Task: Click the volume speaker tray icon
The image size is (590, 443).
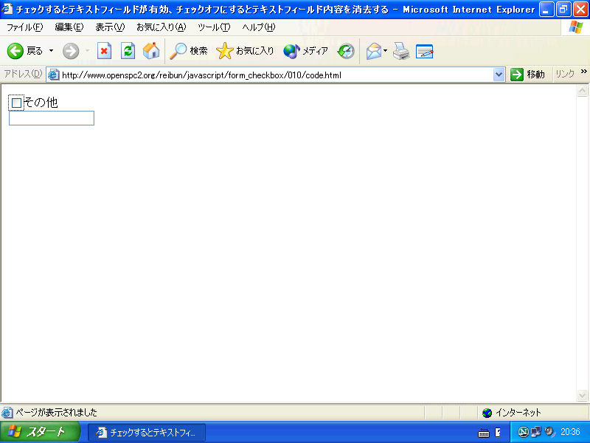Action: coord(549,432)
